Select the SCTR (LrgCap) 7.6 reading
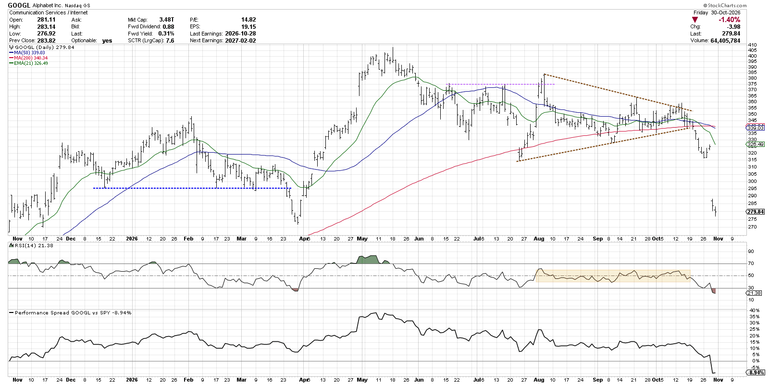This screenshot has width=769, height=384. click(x=151, y=41)
